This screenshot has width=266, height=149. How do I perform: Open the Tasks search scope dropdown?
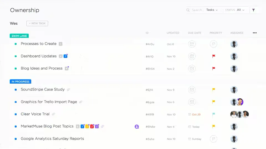pyautogui.click(x=212, y=10)
